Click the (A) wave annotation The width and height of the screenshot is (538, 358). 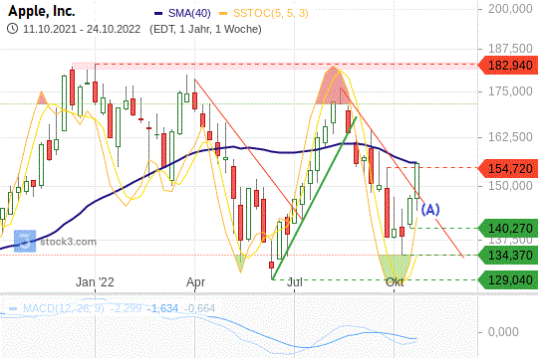(x=430, y=209)
